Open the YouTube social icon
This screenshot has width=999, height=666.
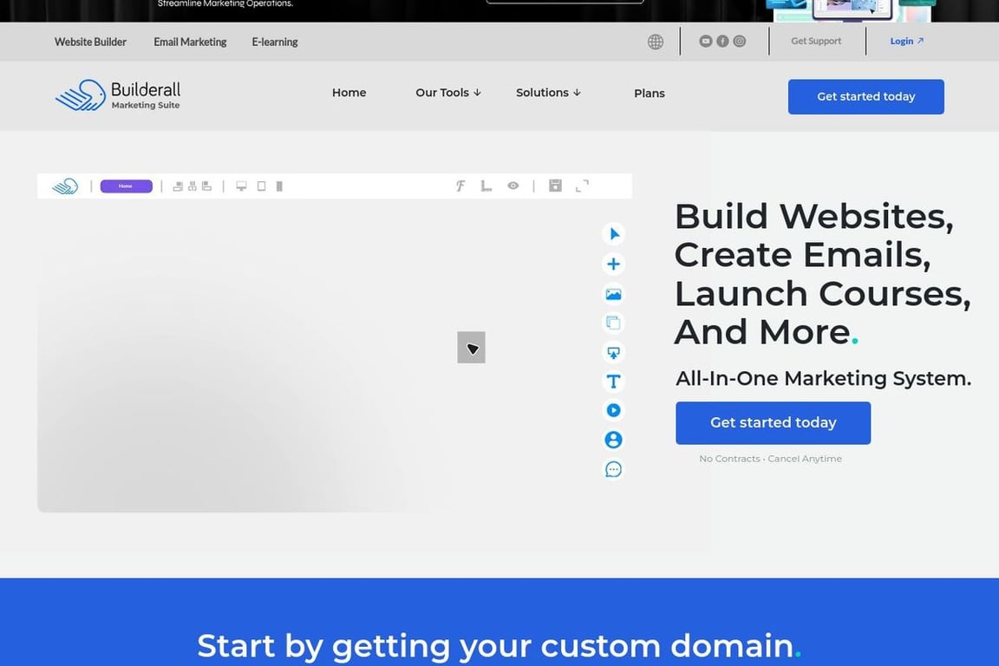click(x=705, y=42)
